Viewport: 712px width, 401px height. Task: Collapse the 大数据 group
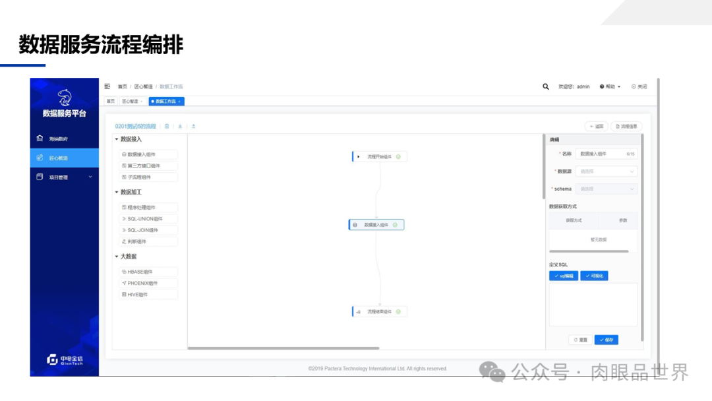117,257
